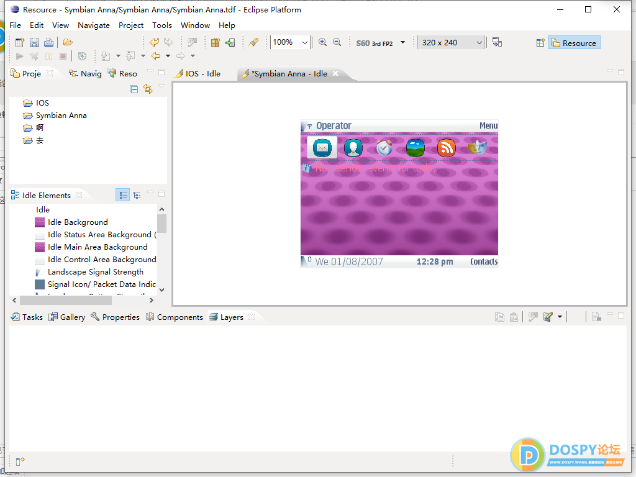Click the clock timing icon in toolbar
636x477 pixels.
coord(83,56)
